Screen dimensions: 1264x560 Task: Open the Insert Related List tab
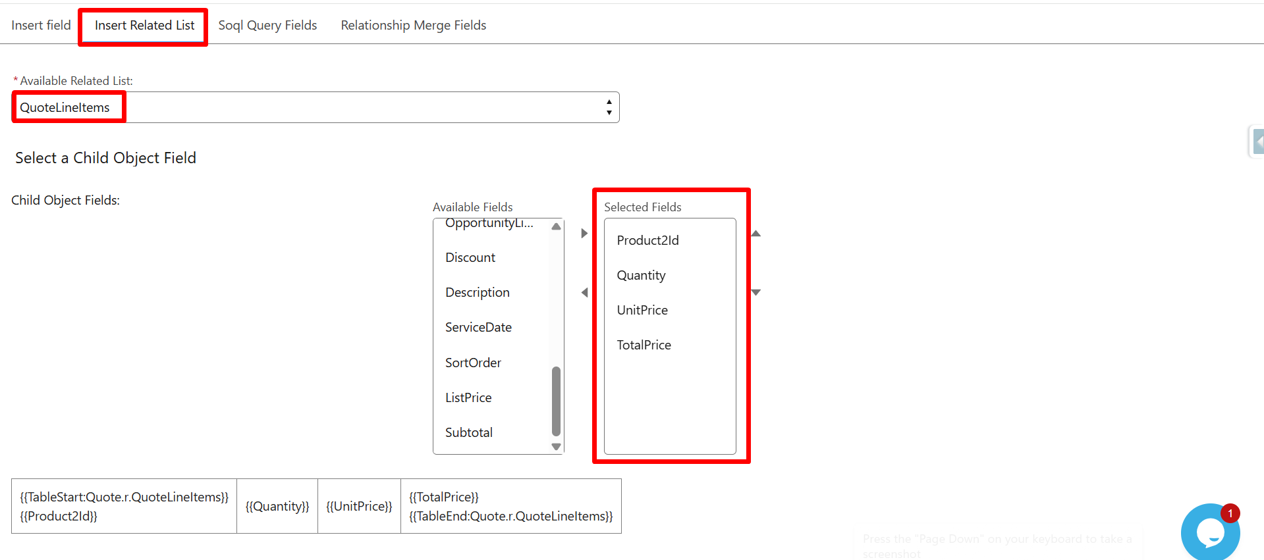144,25
